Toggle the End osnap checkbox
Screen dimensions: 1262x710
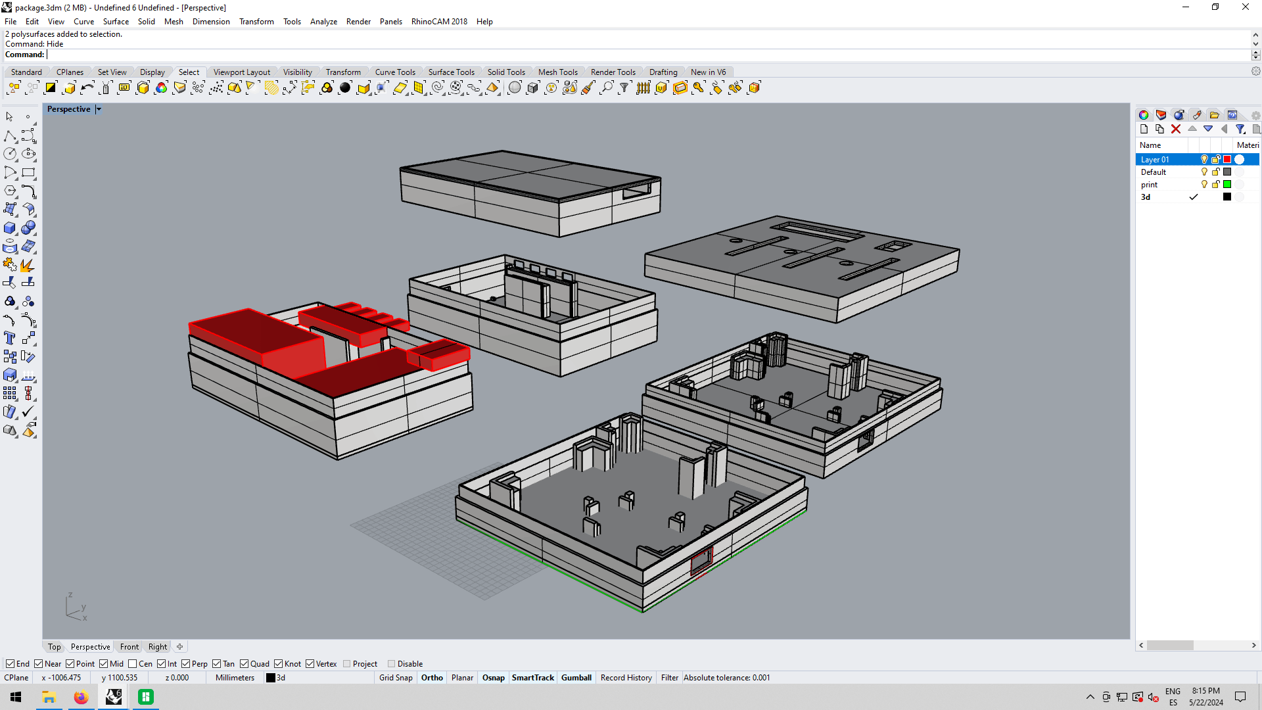pos(10,664)
